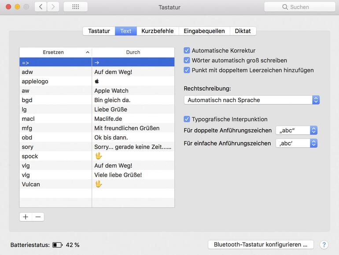339x255 pixels.
Task: Click the Suchen search field
Action: pos(299,7)
